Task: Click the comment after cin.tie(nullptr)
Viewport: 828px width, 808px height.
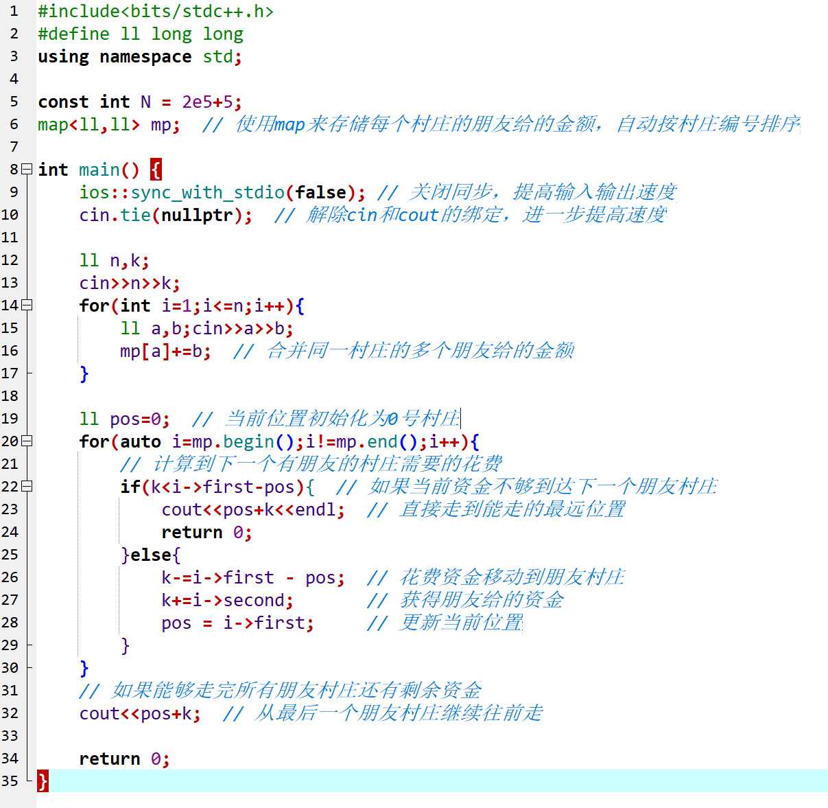Action: tap(471, 215)
